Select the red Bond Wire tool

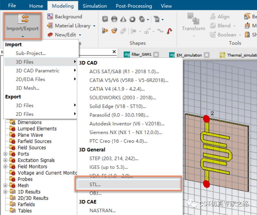170,31
